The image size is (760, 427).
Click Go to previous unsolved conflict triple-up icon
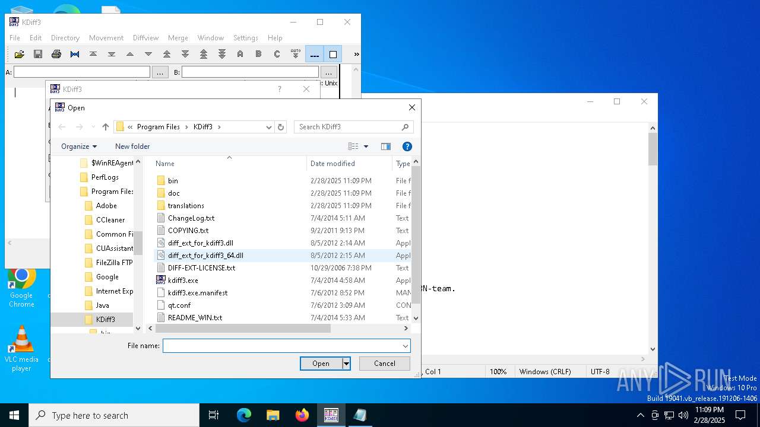(x=204, y=54)
